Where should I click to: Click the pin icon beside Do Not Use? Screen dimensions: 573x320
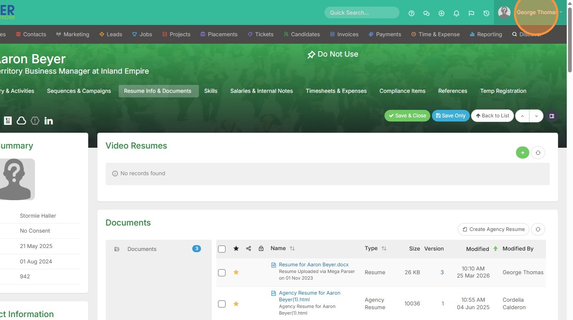coord(311,55)
